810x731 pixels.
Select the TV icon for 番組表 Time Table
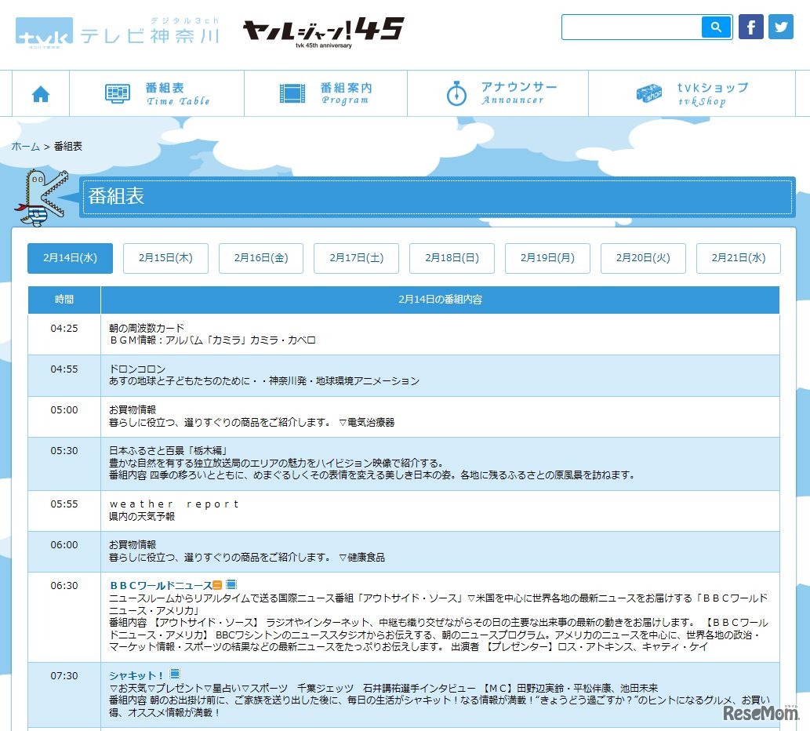point(116,93)
